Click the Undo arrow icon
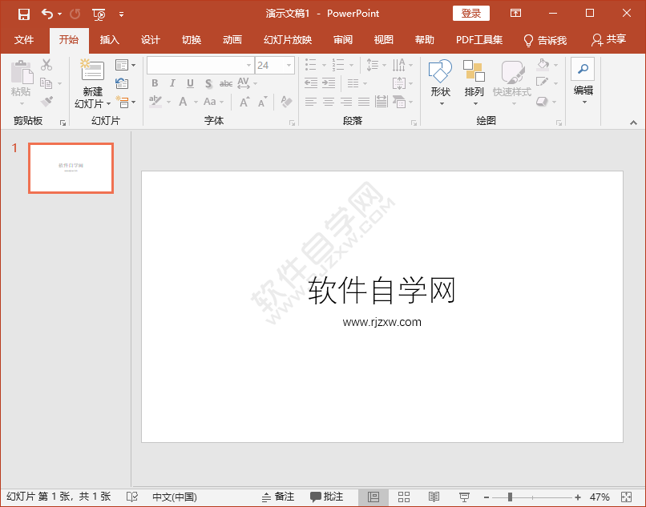Screen dimensions: 646x507 (x=47, y=14)
